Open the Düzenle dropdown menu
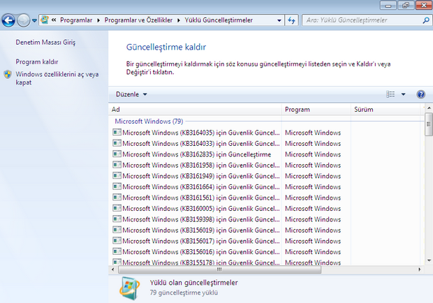The image size is (433, 303). coord(131,94)
